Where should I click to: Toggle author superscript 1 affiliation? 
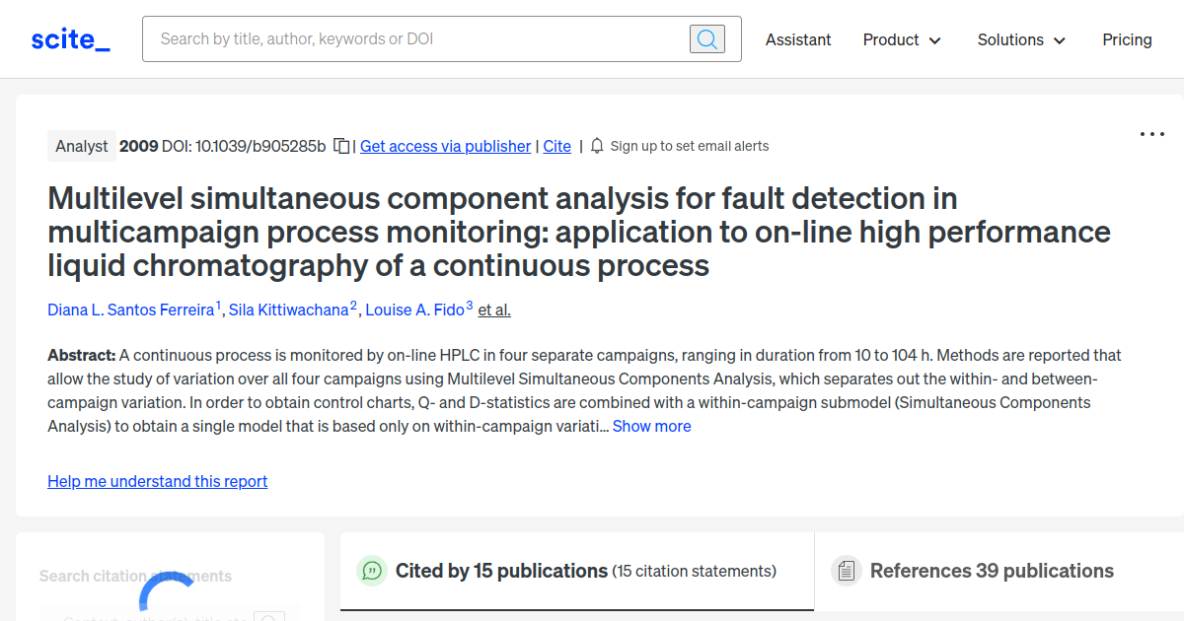point(219,304)
